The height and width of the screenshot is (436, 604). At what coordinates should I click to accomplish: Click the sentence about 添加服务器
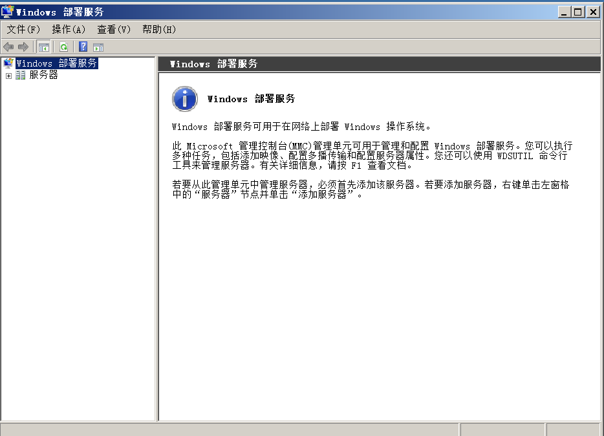tap(371, 190)
